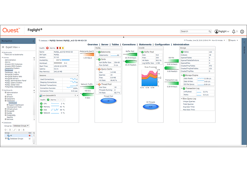Click the Databases breadcrumb link

(x=44, y=41)
